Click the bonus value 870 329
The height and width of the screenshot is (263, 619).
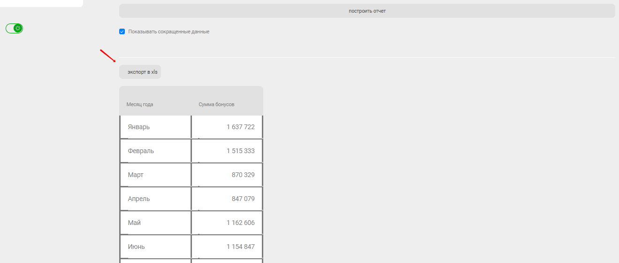click(x=243, y=175)
